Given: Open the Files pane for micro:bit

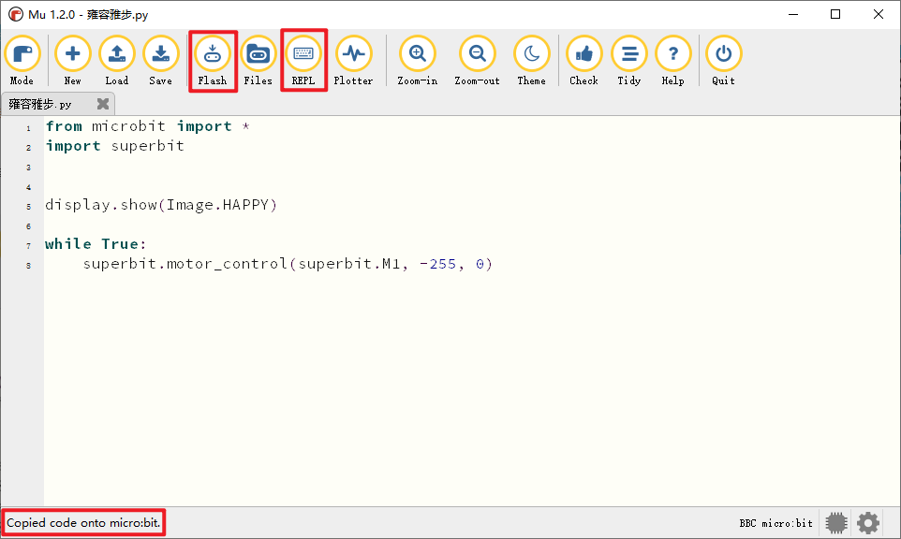Looking at the screenshot, I should [x=258, y=61].
